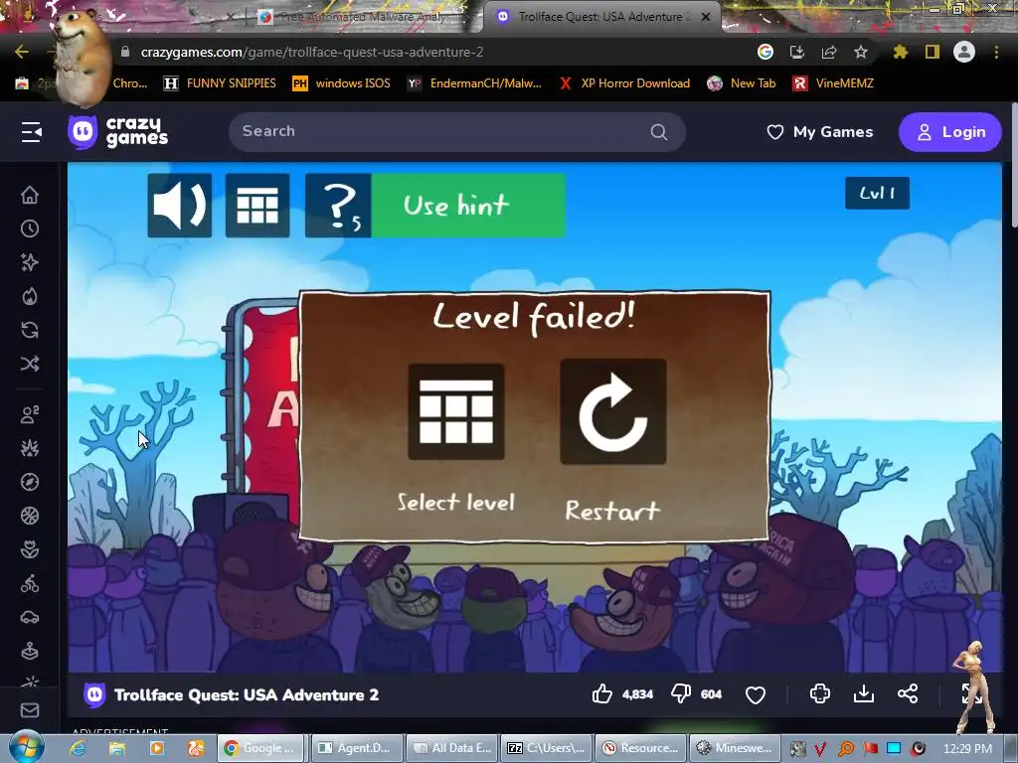Go to Home in the sidebar
The image size is (1018, 763).
[x=30, y=195]
